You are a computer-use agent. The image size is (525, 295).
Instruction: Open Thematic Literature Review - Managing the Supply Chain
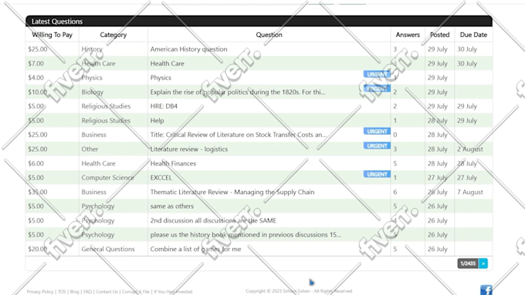[232, 192]
